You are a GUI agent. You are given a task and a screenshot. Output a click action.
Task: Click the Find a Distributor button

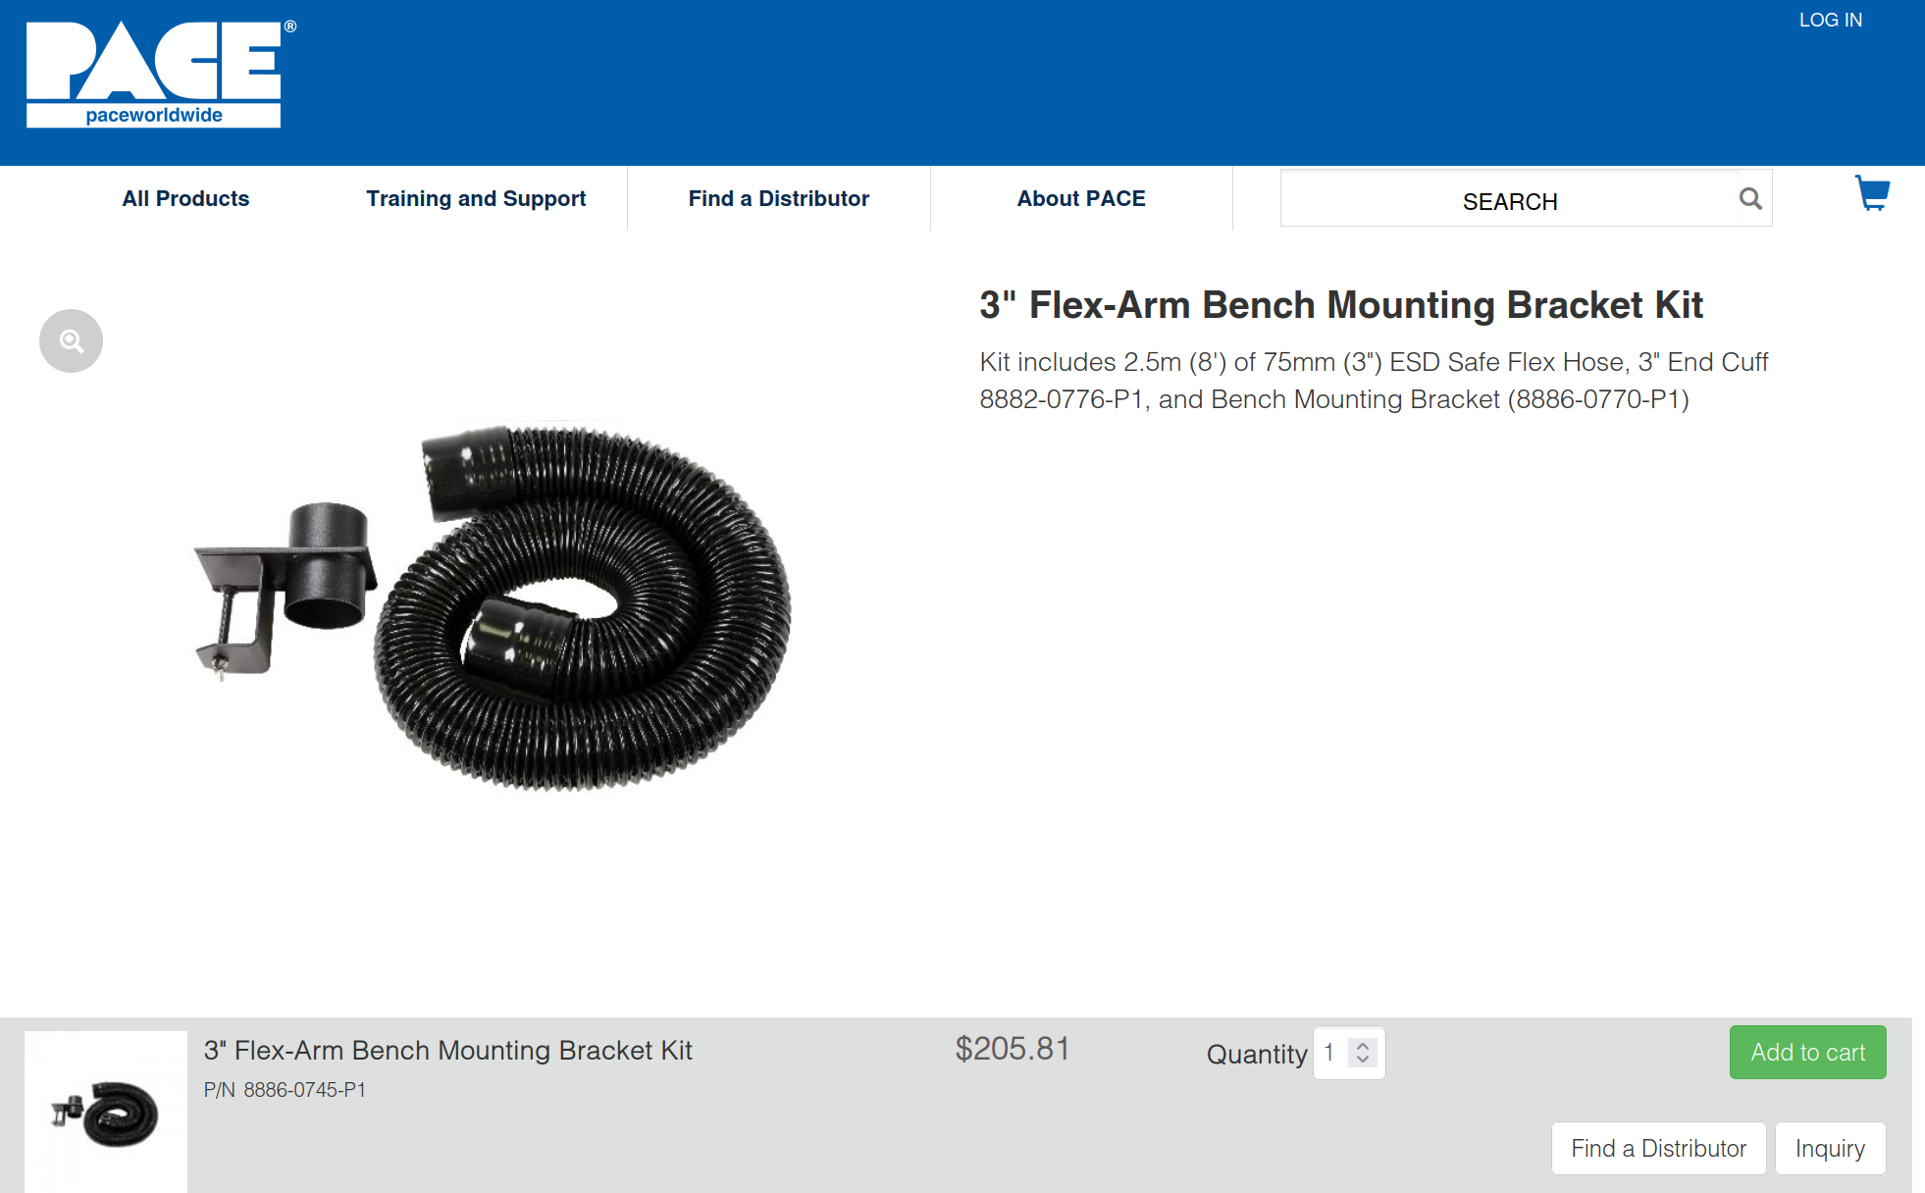click(1658, 1148)
